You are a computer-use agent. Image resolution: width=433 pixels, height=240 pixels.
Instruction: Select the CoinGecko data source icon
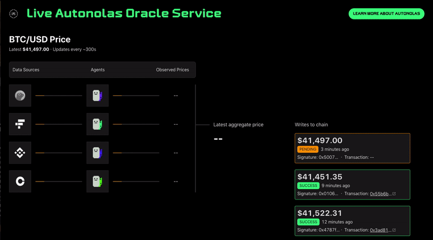(x=20, y=96)
